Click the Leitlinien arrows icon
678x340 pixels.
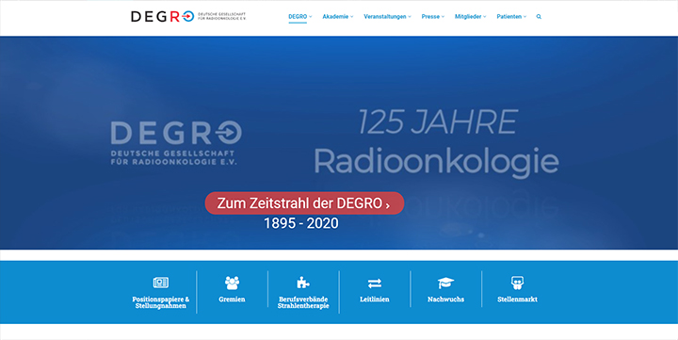(x=375, y=283)
